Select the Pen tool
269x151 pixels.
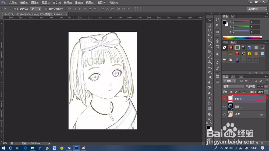[x=209, y=93]
